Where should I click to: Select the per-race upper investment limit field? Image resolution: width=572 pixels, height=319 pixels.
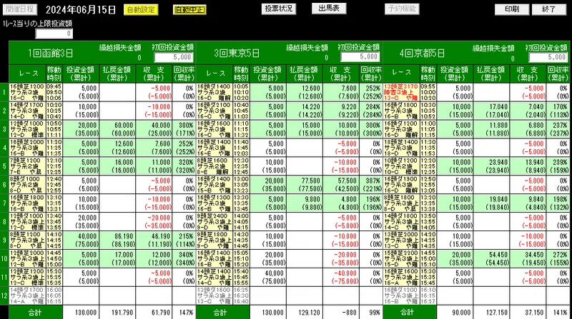(54, 34)
